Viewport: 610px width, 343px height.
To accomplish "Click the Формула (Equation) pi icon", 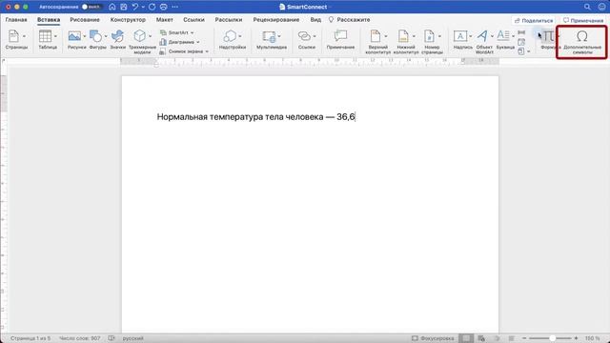I will coord(548,36).
